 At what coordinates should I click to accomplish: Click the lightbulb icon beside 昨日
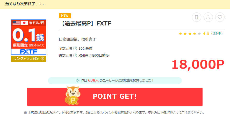[77, 80]
